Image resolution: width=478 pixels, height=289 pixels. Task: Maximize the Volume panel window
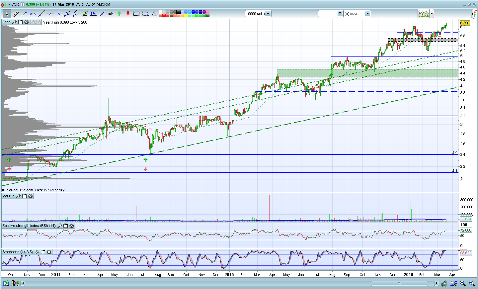tap(24, 196)
